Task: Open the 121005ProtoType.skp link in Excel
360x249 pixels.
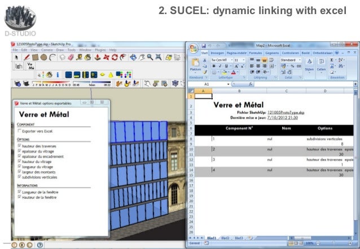Action: [x=286, y=113]
